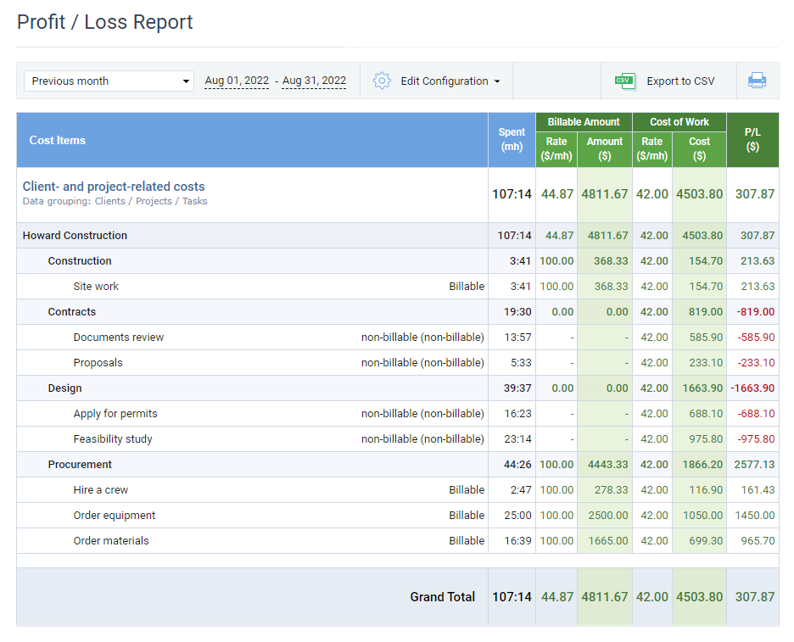Click the printer icon
794x642 pixels.
click(757, 81)
